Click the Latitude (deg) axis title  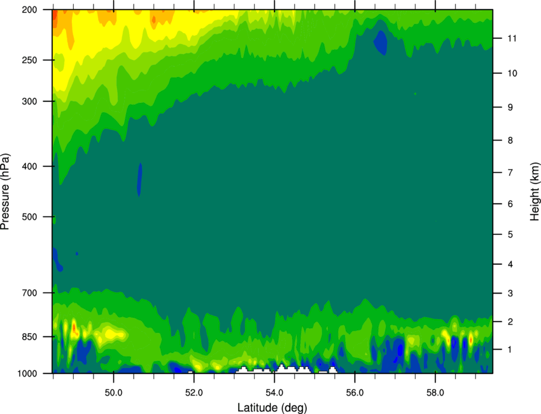pyautogui.click(x=272, y=408)
